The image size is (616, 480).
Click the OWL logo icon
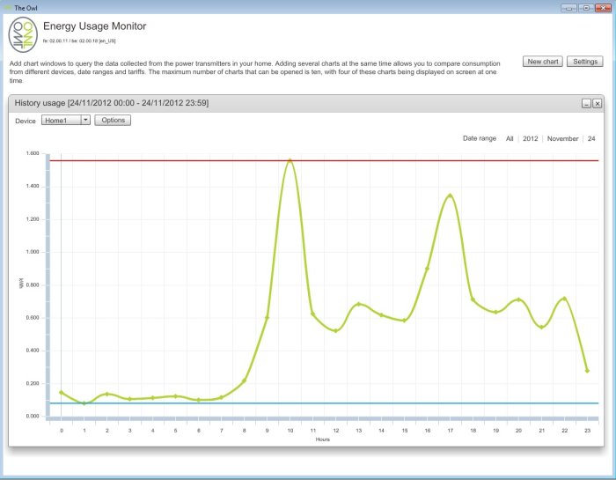click(x=23, y=34)
